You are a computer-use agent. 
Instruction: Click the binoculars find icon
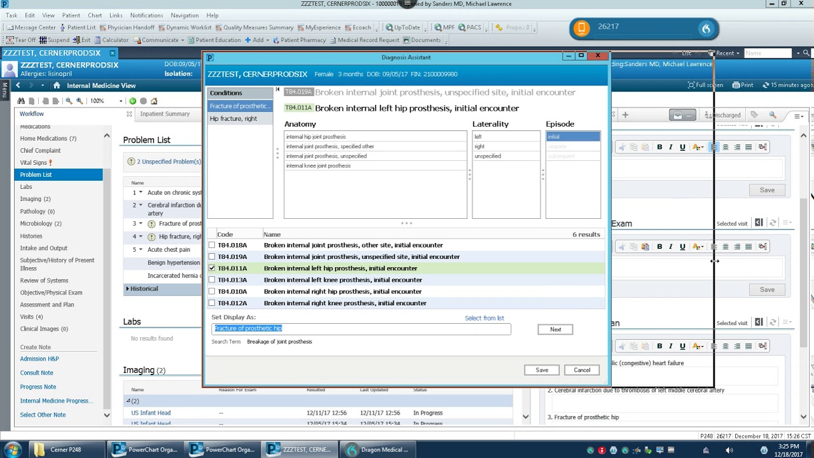pyautogui.click(x=21, y=101)
